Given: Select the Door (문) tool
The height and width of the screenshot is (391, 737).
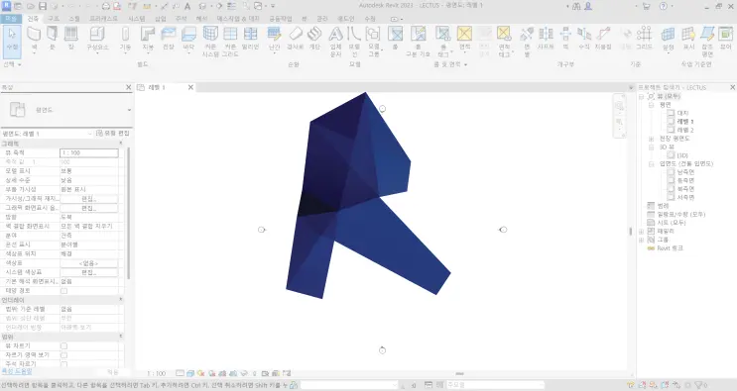Looking at the screenshot, I should click(53, 39).
